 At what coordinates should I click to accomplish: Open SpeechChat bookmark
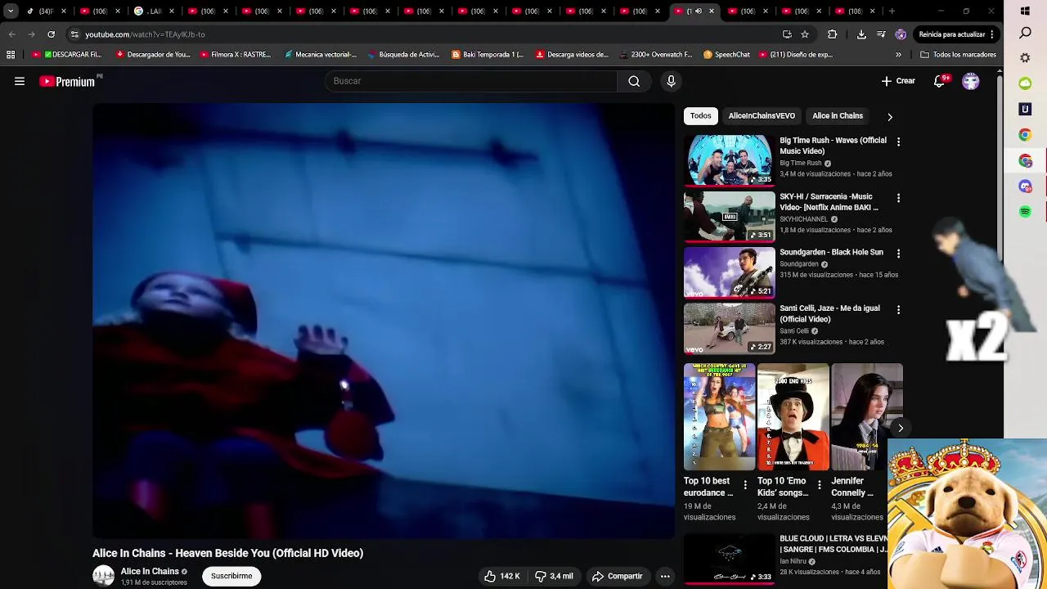[726, 55]
